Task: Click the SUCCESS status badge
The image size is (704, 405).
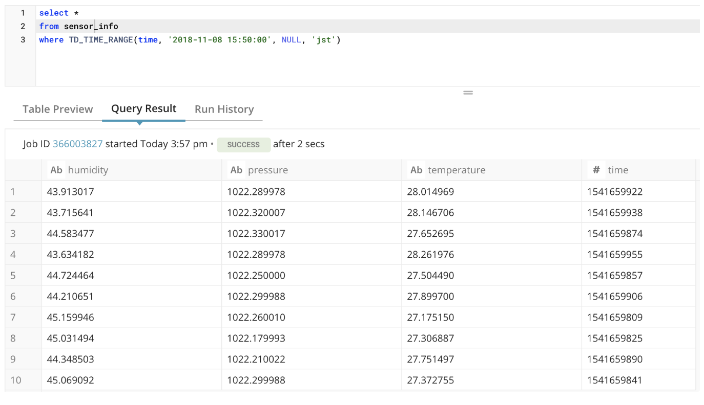Action: [x=243, y=145]
